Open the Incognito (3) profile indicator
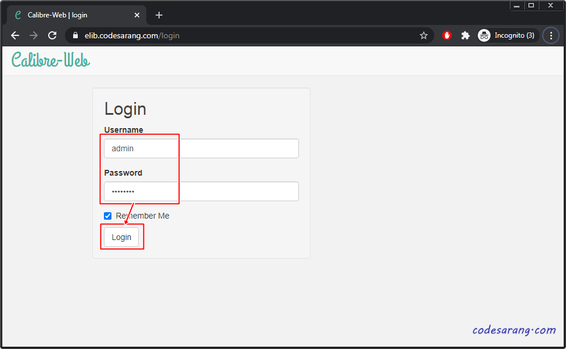The image size is (566, 349). click(x=507, y=35)
